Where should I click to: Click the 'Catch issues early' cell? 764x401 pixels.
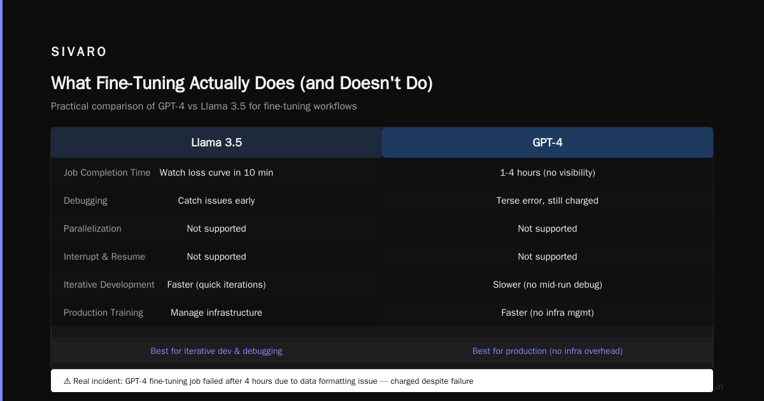pos(216,200)
